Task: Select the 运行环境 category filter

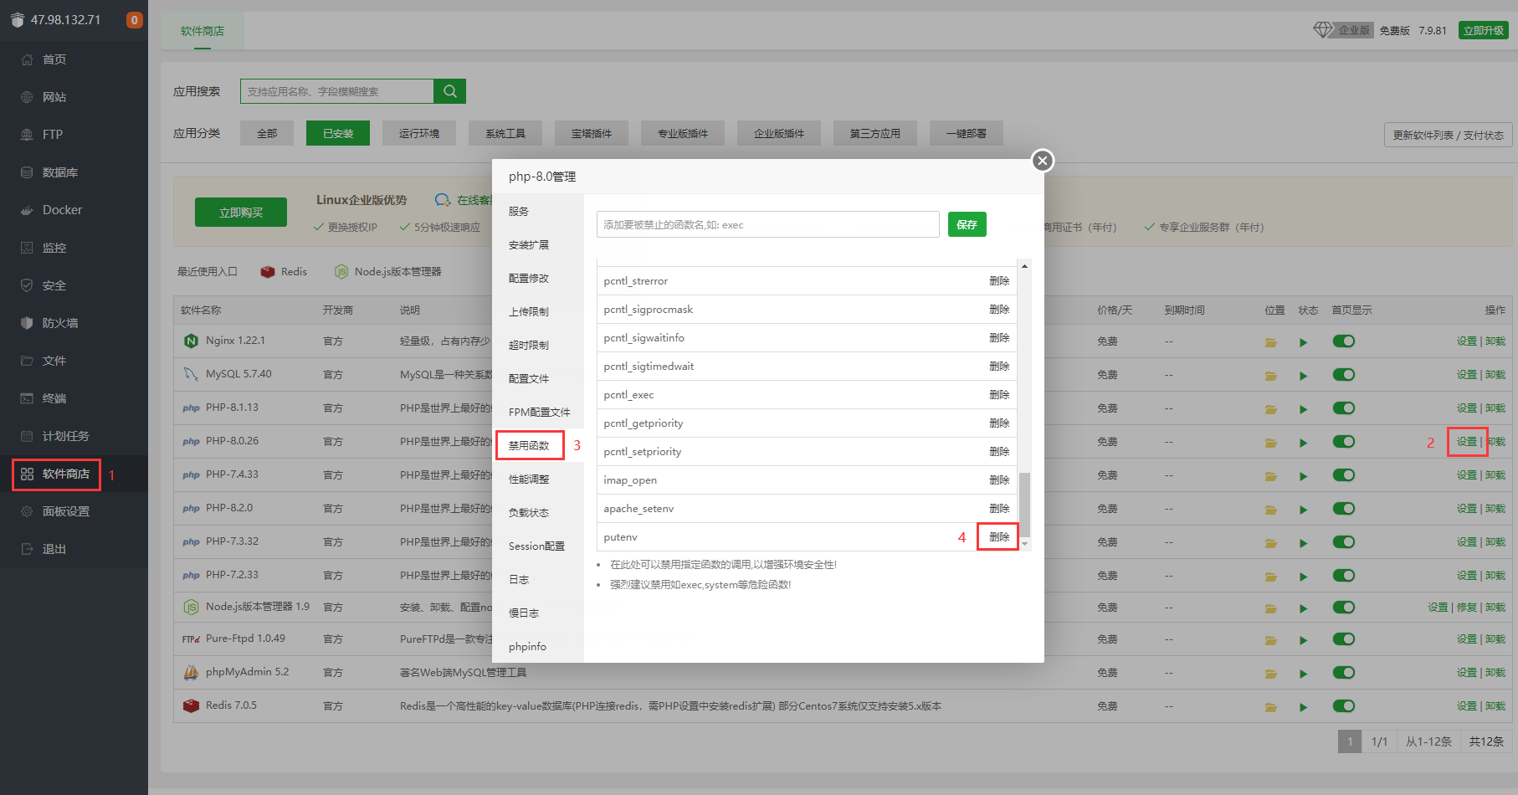Action: coord(419,134)
